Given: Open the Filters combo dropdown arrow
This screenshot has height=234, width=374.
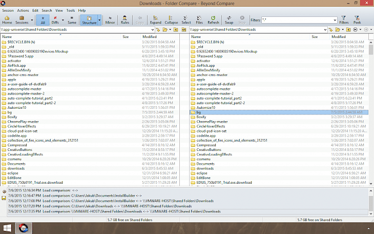Looking at the screenshot, I should (x=335, y=20).
